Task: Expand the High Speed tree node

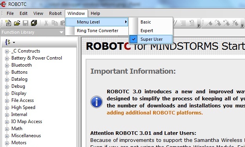Action: pos(7,108)
